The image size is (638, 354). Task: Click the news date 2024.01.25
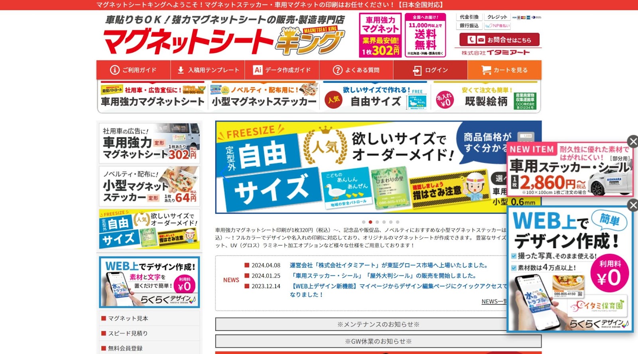pyautogui.click(x=266, y=275)
